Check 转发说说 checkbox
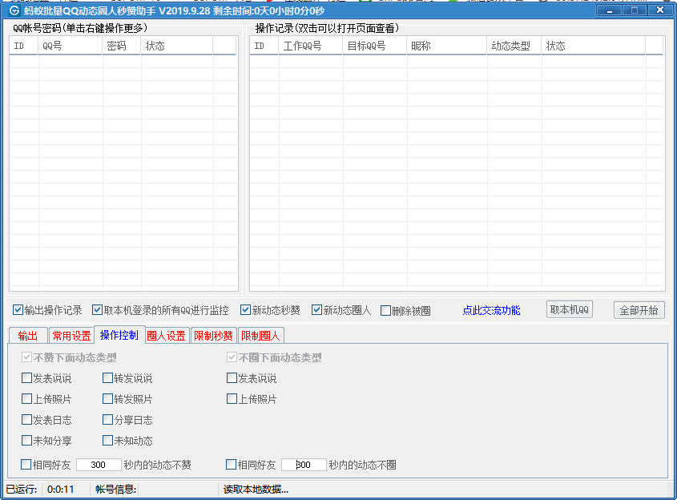 (107, 378)
